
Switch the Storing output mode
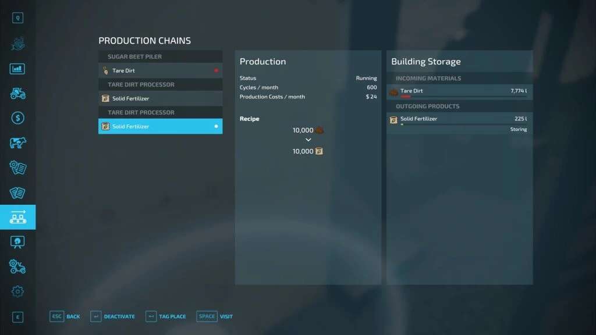pyautogui.click(x=518, y=129)
